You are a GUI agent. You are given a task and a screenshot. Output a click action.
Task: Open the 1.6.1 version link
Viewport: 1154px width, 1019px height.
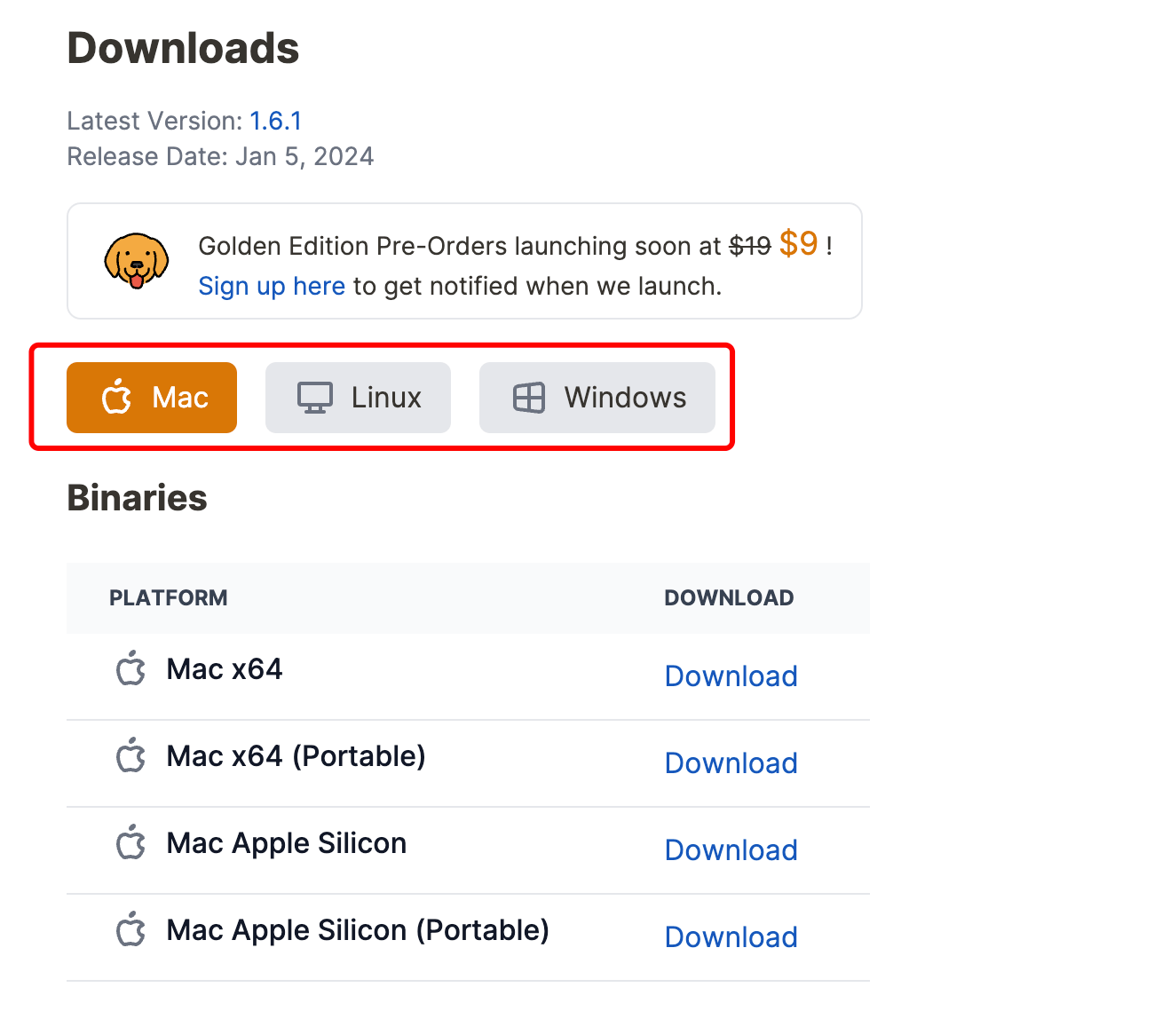275,121
